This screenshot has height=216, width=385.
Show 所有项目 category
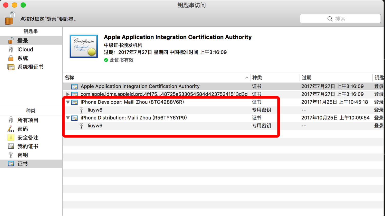[x=28, y=120]
